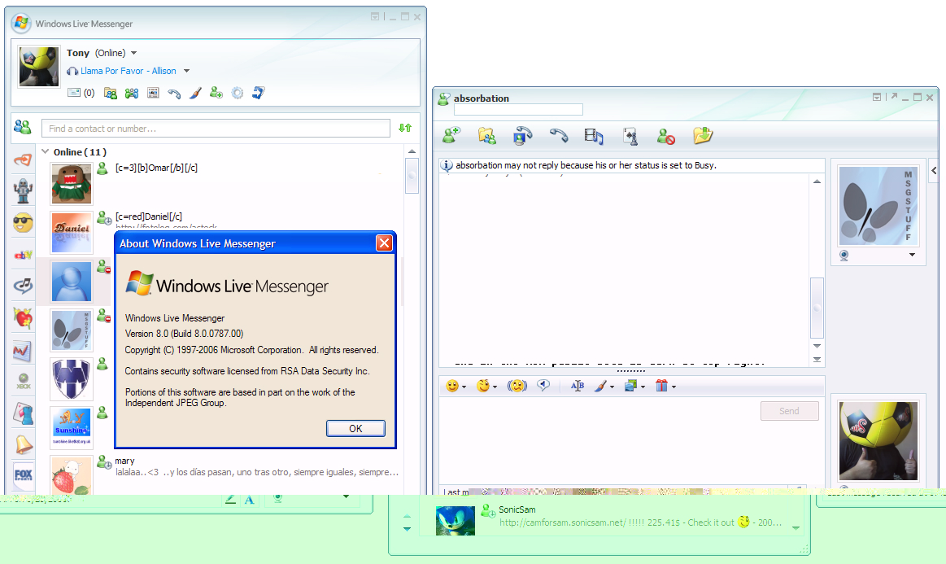Open the Games icon with playing card and chess piece

pyautogui.click(x=630, y=137)
